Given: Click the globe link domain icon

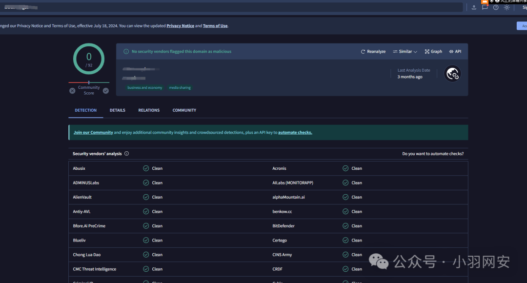Looking at the screenshot, I should (452, 74).
